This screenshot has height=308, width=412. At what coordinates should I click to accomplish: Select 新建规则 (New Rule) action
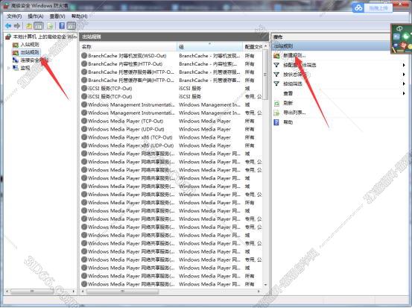[294, 55]
